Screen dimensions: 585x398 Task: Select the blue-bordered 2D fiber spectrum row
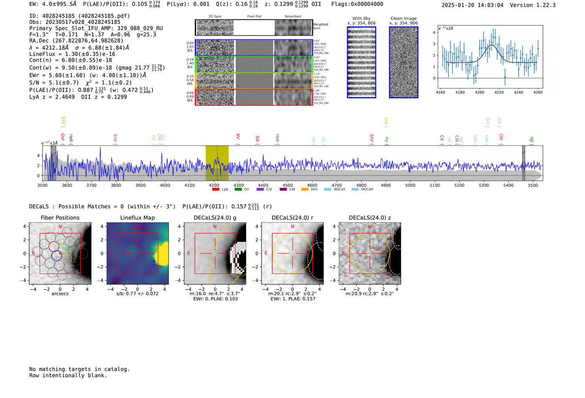(x=254, y=48)
